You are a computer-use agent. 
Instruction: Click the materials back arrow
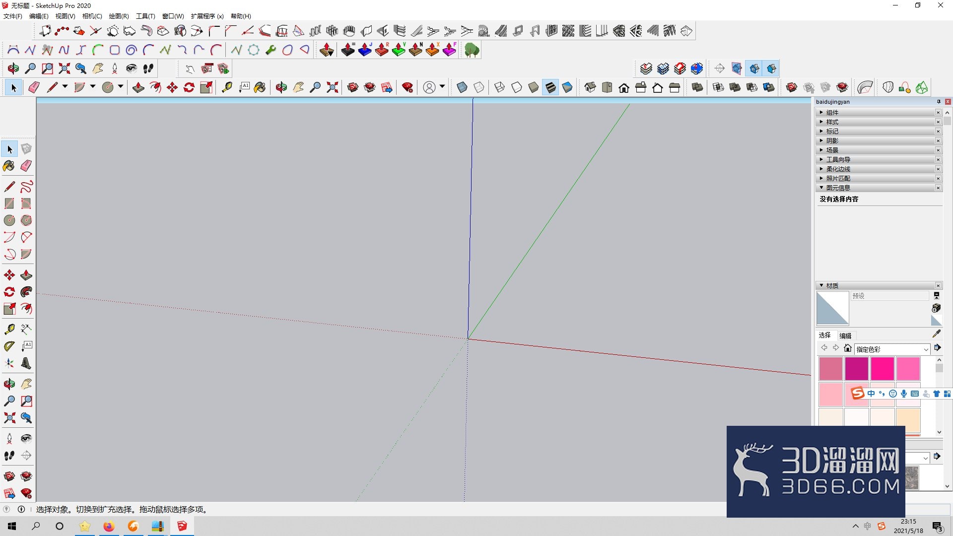tap(824, 348)
